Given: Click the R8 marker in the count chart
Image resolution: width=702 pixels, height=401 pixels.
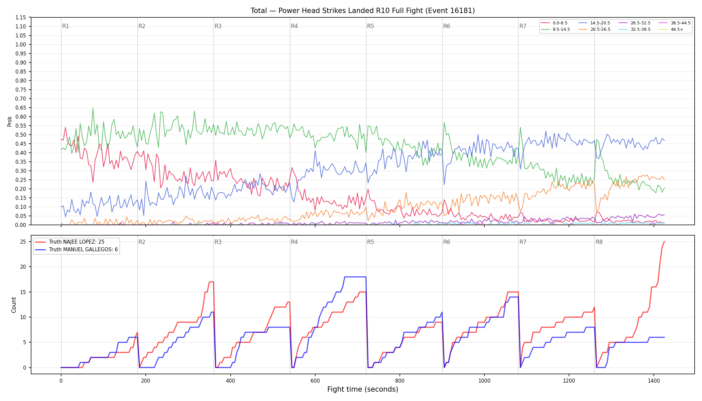Looking at the screenshot, I should pyautogui.click(x=599, y=242).
